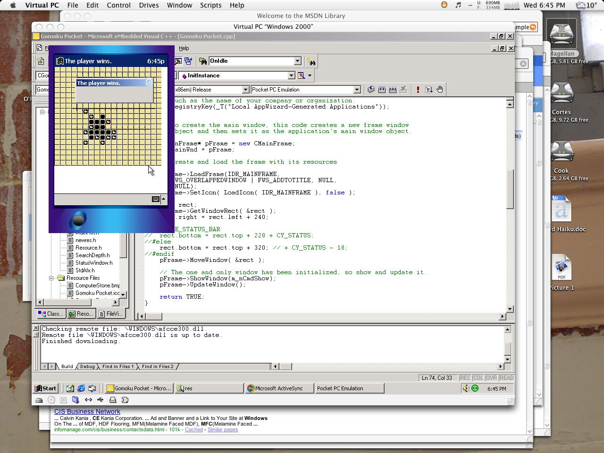
Task: Open the OnIdle combo box dropdown
Action: point(297,61)
